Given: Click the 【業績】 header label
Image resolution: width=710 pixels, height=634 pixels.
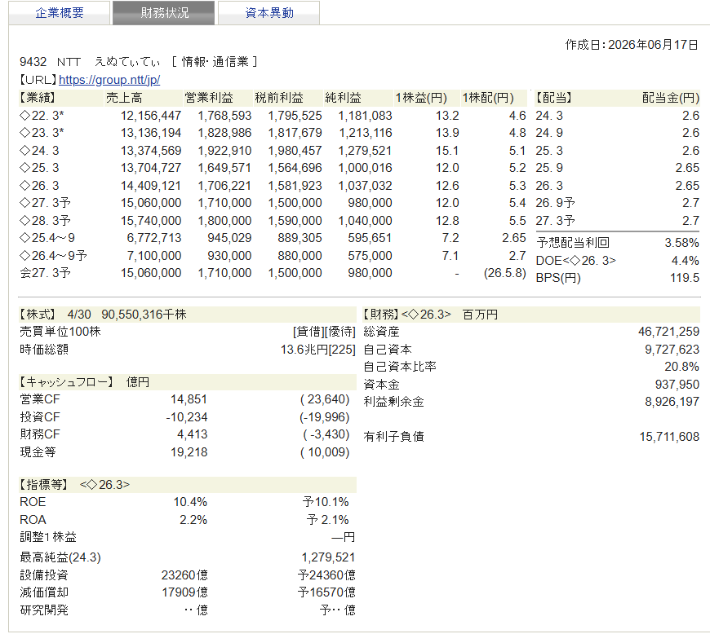Looking at the screenshot, I should coord(37,98).
